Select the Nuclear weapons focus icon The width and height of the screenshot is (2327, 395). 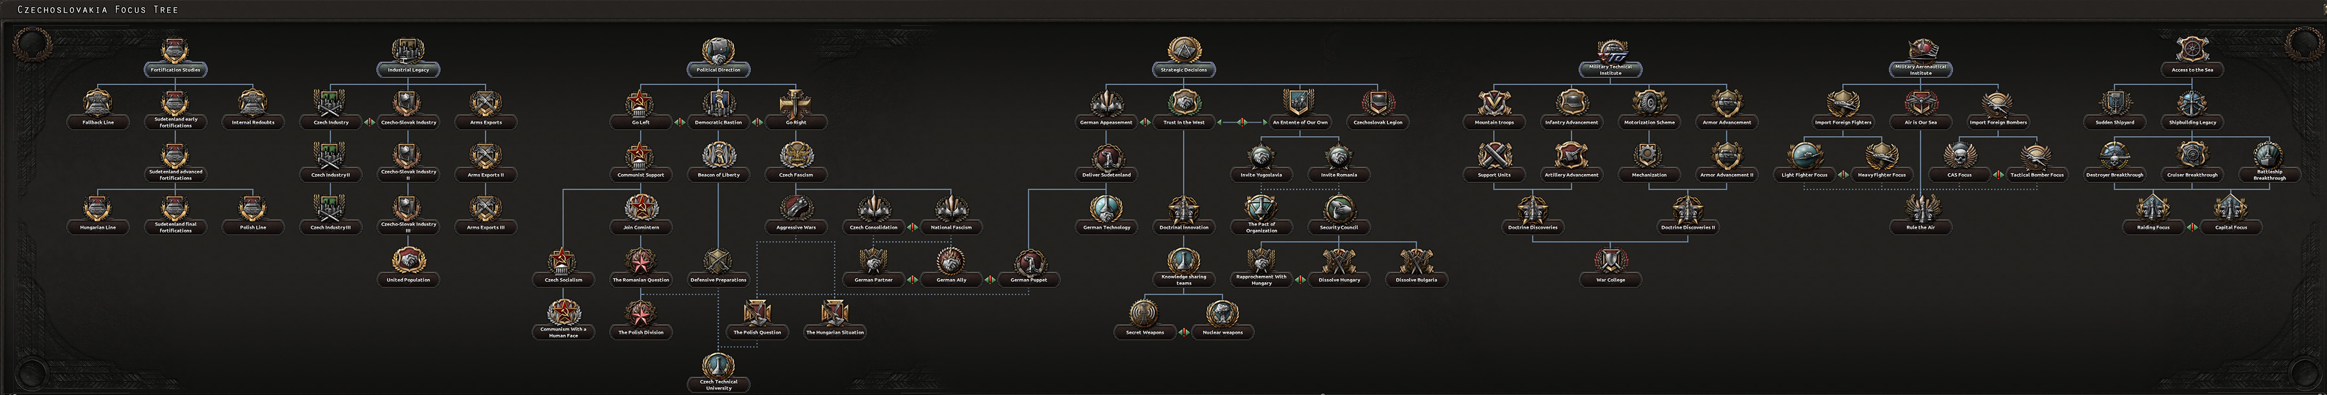tap(1222, 313)
